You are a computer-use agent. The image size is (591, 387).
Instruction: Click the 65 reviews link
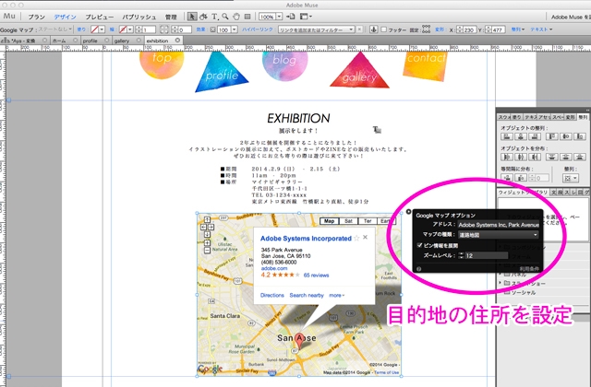click(316, 276)
